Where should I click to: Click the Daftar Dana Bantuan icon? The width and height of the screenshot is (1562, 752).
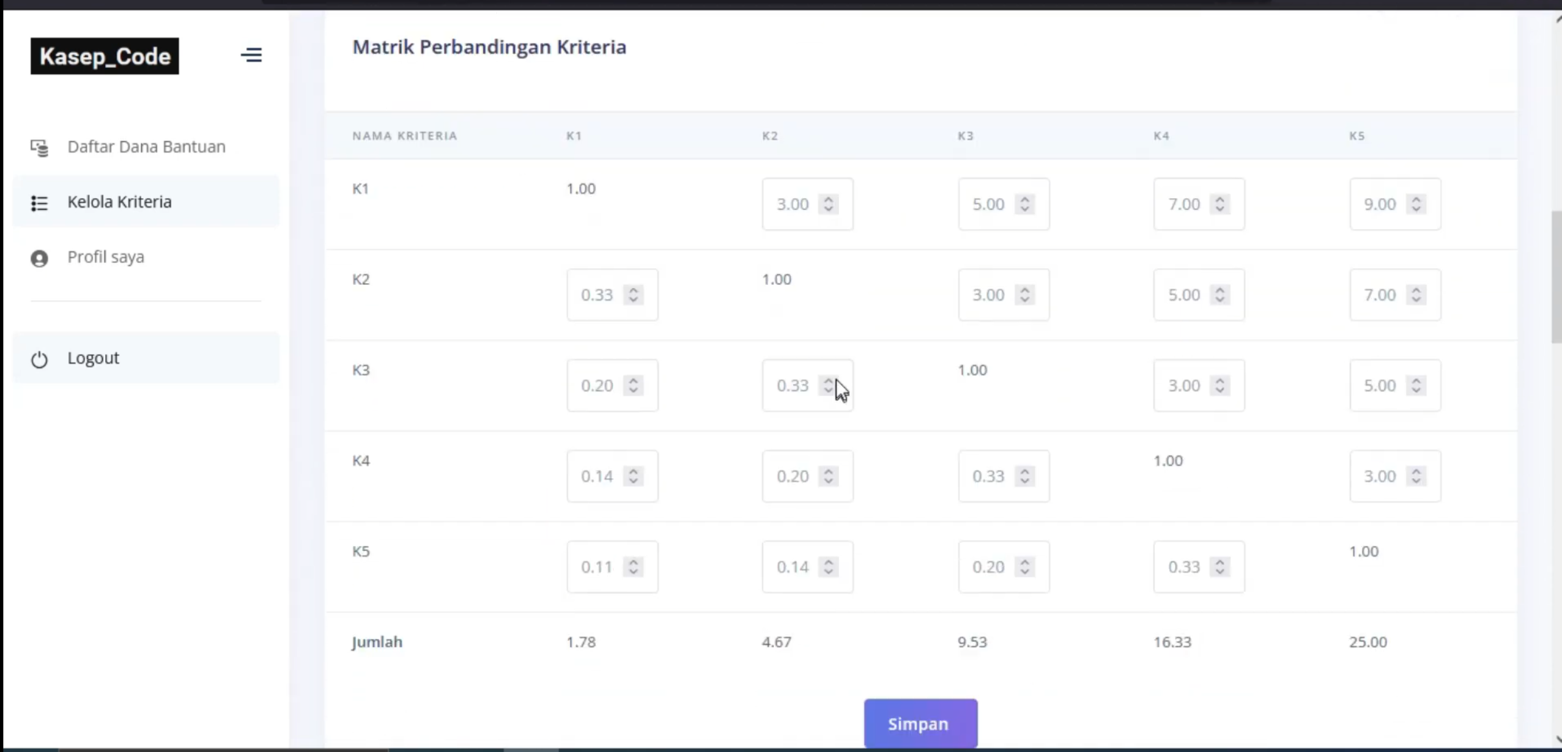point(39,148)
